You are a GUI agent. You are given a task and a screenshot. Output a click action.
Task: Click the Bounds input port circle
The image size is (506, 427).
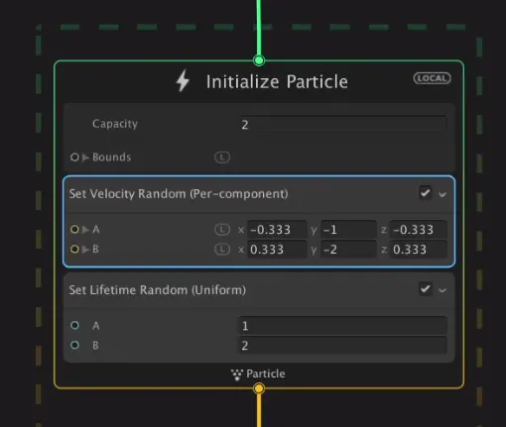coord(74,157)
